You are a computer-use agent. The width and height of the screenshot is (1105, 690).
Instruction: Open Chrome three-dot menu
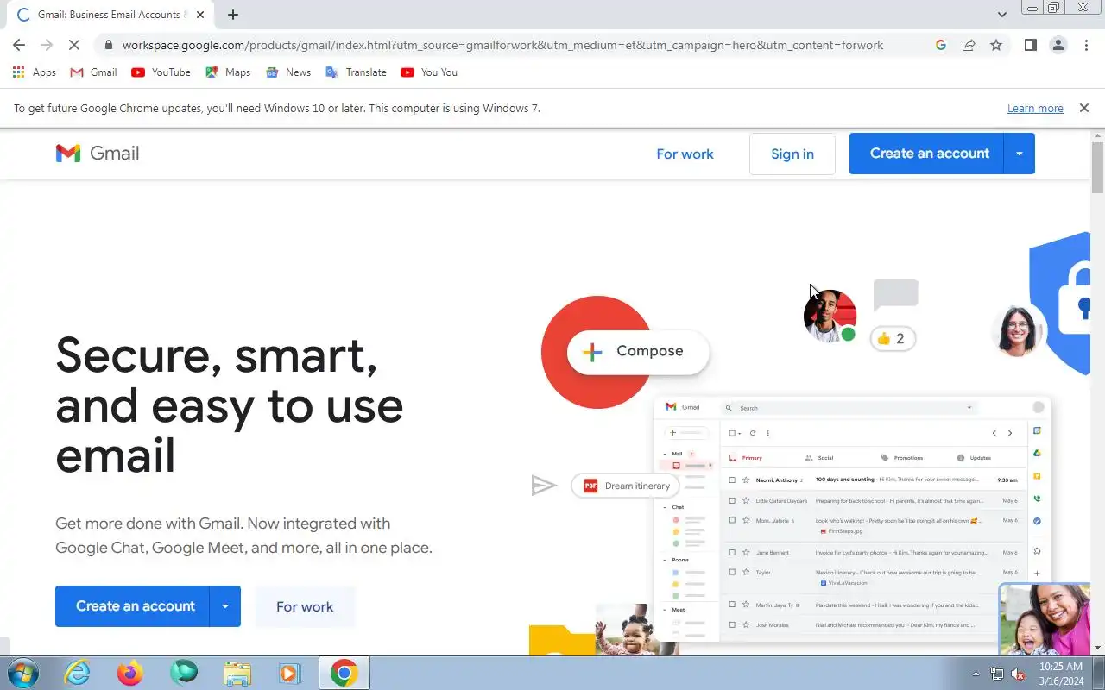click(x=1086, y=45)
